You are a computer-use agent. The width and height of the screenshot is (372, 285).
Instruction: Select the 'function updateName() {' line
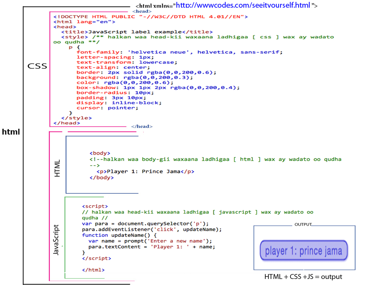pyautogui.click(x=120, y=235)
